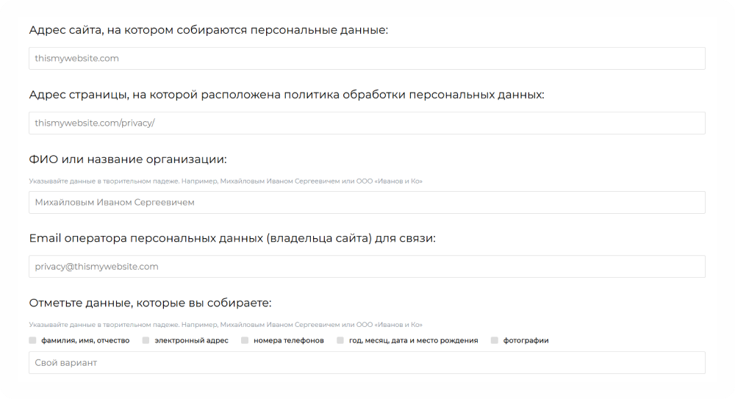Click the hint text under the ФИО heading
Screen dimensions: 735x399
(226, 181)
